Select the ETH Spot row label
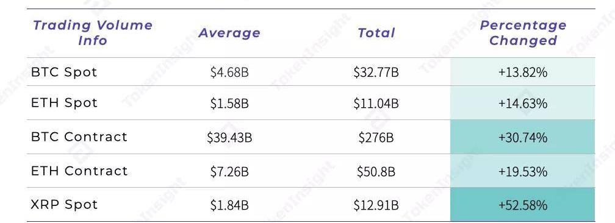The height and width of the screenshot is (223, 615). tap(64, 103)
